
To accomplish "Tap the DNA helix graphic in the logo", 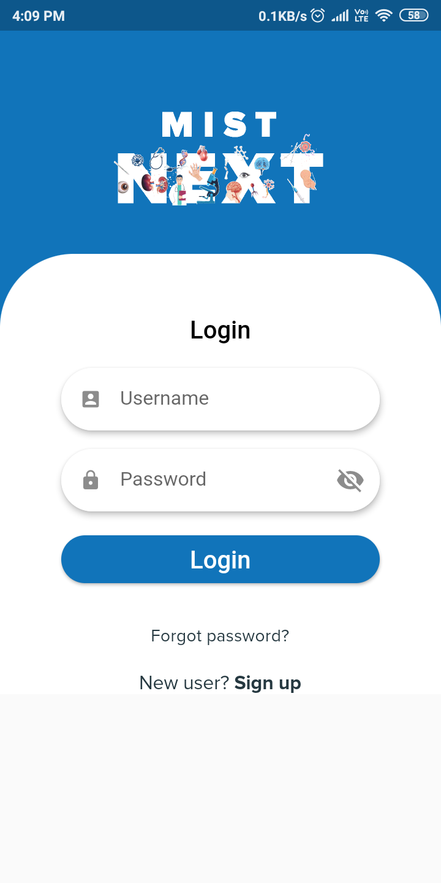I will 183,158.
